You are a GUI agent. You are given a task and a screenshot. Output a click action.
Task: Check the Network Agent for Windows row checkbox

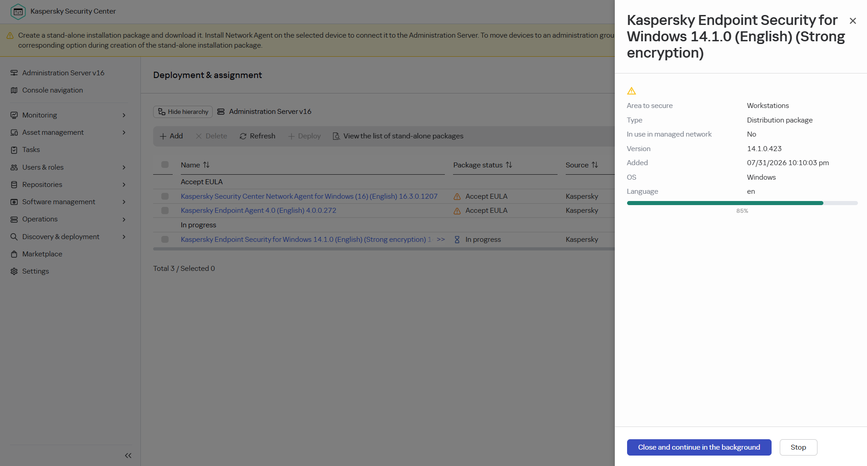pyautogui.click(x=165, y=196)
